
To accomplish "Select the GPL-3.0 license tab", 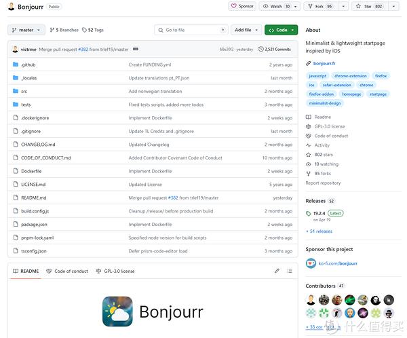I will (x=115, y=271).
